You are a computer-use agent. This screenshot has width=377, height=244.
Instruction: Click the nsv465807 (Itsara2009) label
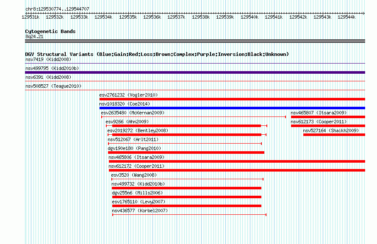[319, 113]
